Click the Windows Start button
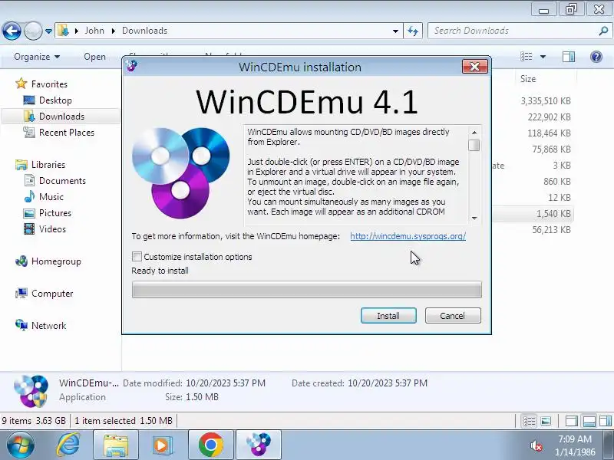614x460 pixels. coord(20,445)
